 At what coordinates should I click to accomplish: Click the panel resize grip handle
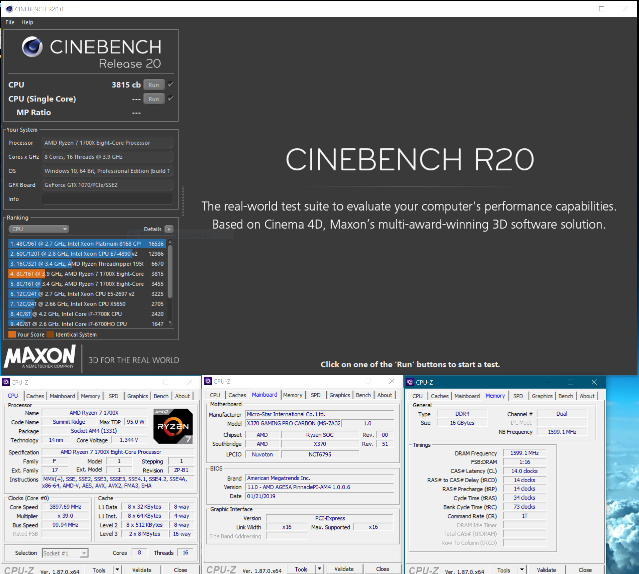click(183, 201)
